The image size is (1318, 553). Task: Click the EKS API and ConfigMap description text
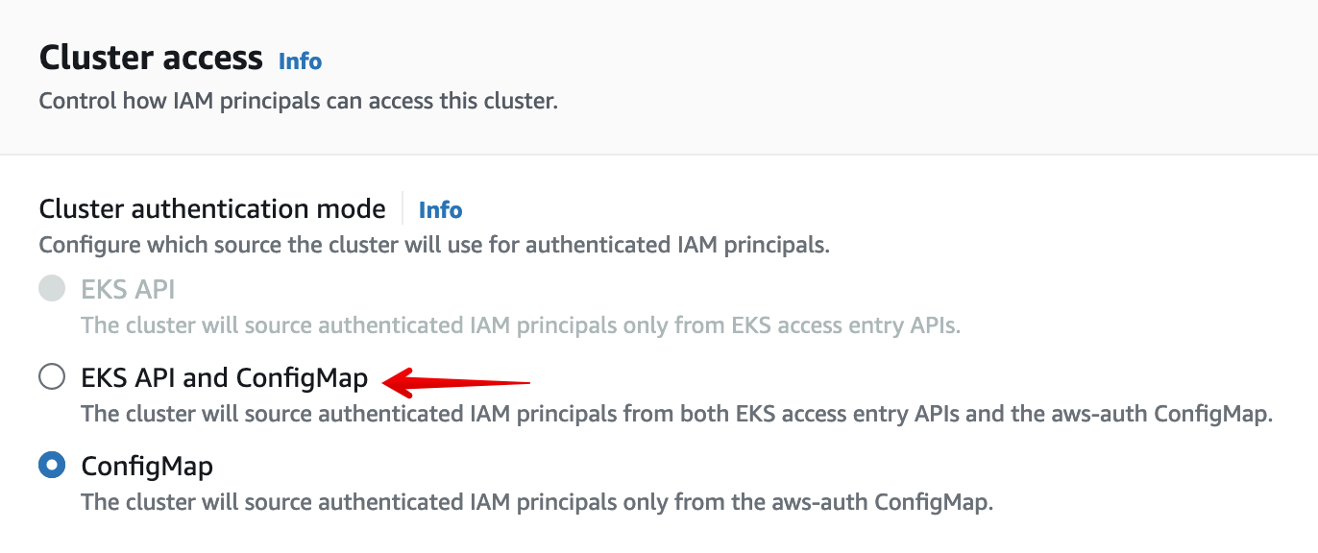pyautogui.click(x=676, y=413)
